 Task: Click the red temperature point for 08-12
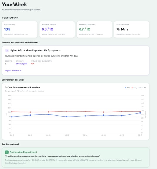click(49, 112)
